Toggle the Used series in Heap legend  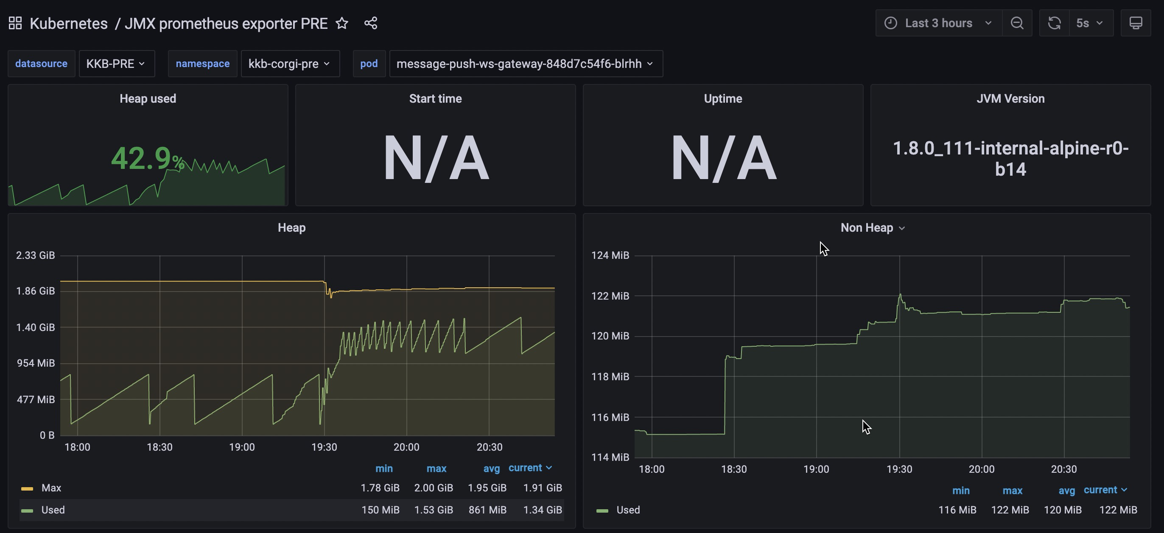pos(53,510)
